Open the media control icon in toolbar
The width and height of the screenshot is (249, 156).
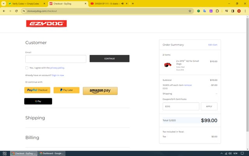click(x=226, y=11)
